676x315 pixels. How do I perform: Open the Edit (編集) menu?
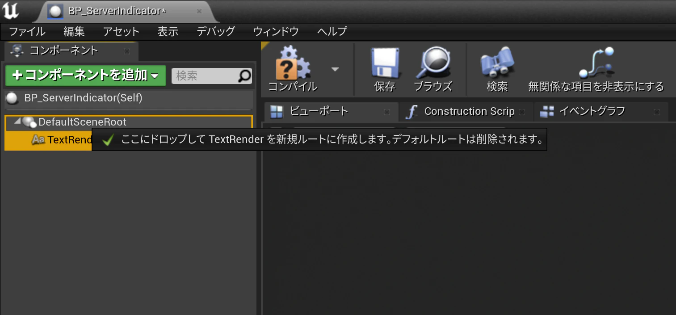point(74,31)
